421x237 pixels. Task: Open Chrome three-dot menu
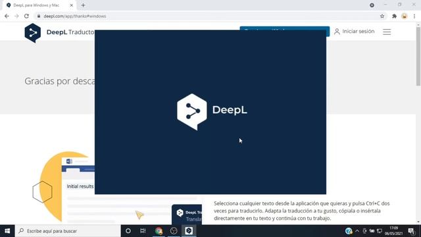[414, 16]
